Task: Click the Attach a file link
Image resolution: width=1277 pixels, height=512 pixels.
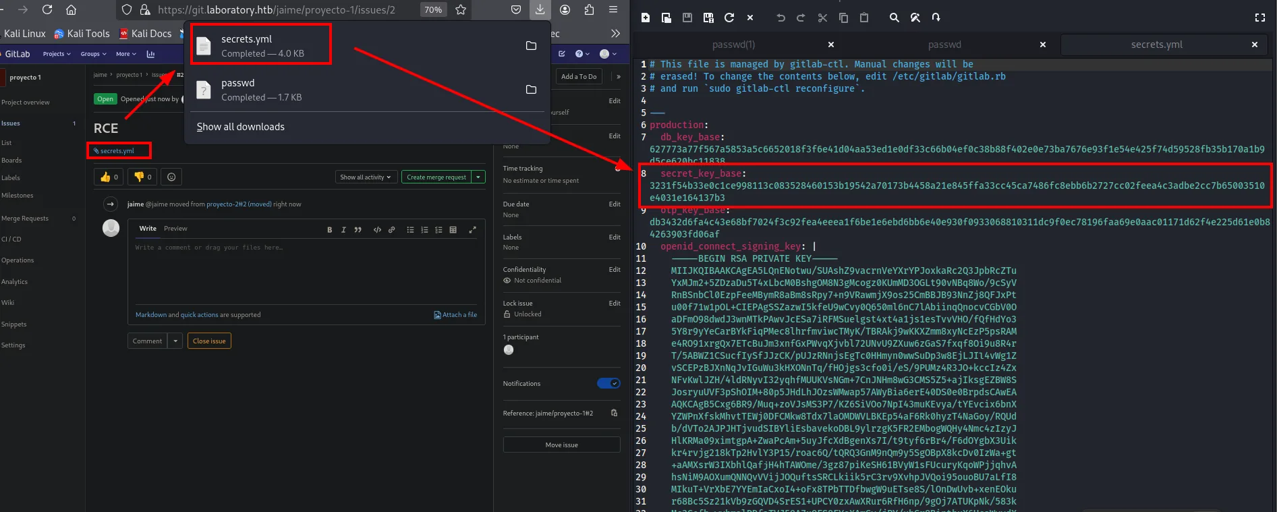Action: coord(455,315)
